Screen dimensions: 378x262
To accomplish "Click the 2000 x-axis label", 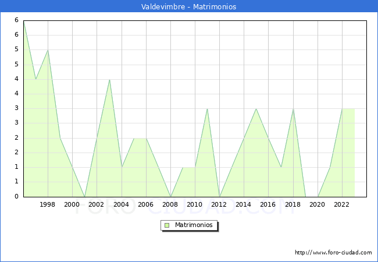I will pos(72,204).
